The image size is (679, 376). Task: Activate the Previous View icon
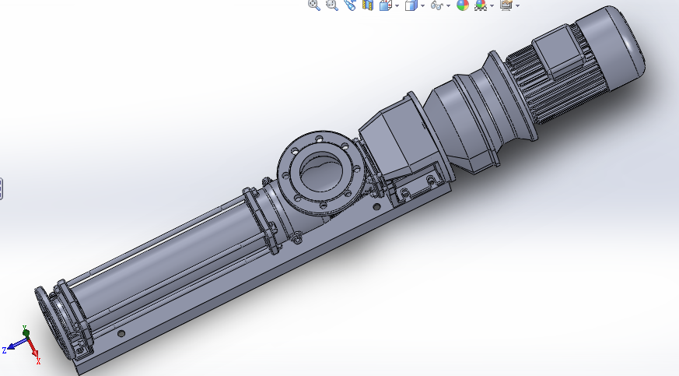click(350, 5)
